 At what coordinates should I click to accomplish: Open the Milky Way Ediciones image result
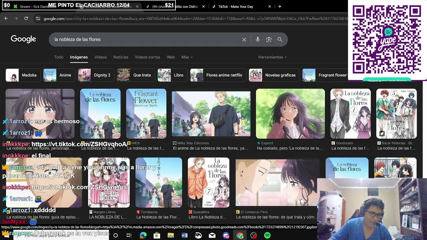[x=211, y=114]
